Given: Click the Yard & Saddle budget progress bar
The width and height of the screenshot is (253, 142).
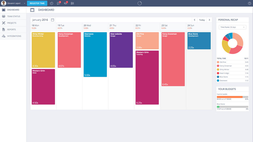Looking at the screenshot, I should tap(232, 97).
